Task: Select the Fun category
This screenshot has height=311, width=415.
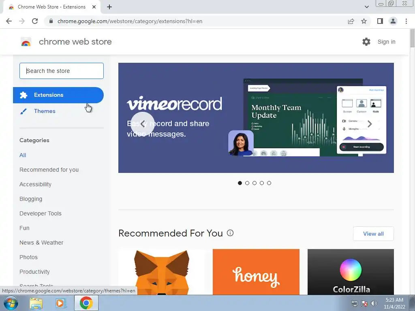Action: [24, 228]
